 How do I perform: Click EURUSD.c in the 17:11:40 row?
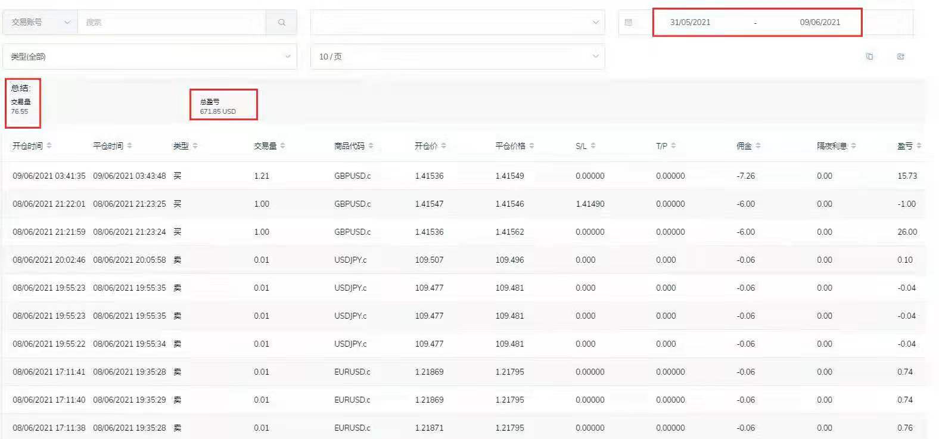[352, 400]
